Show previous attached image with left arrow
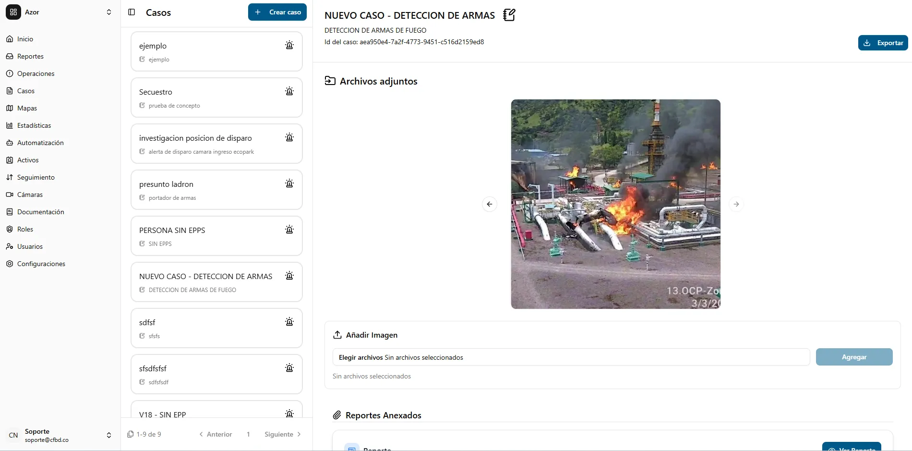912x451 pixels. [490, 204]
